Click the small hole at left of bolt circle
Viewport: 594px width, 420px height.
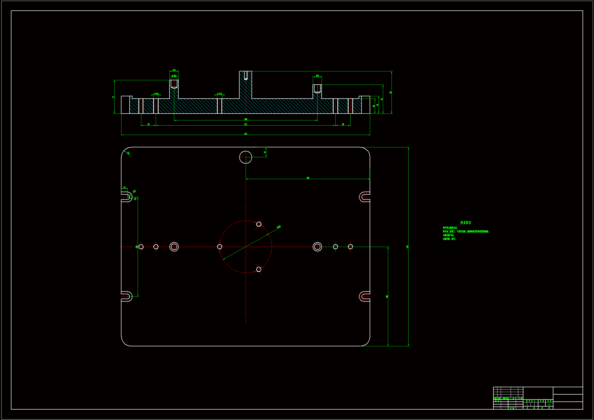click(x=220, y=247)
